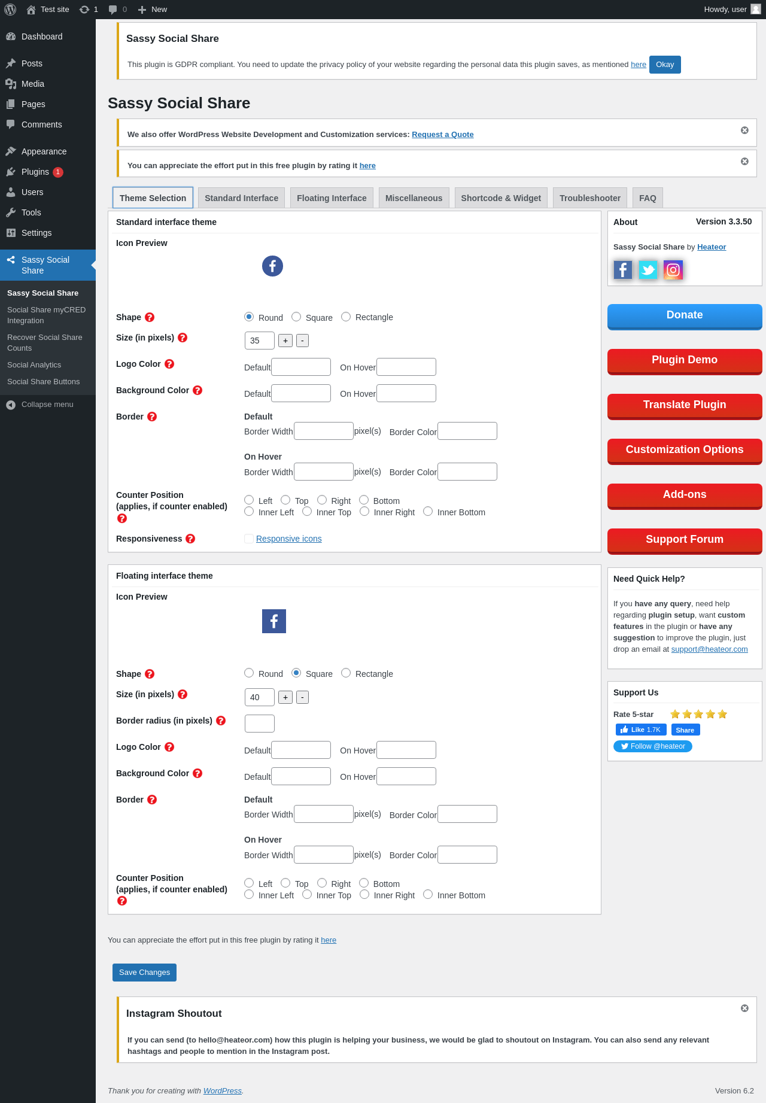This screenshot has width=766, height=1103.
Task: Show help for standard Responsiveness option
Action: pyautogui.click(x=190, y=539)
